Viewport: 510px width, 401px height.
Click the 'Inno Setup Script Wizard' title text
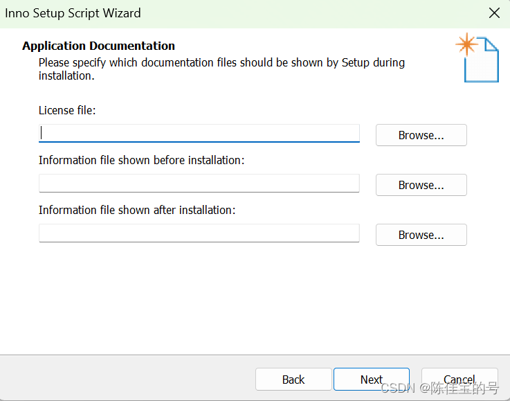click(x=73, y=13)
